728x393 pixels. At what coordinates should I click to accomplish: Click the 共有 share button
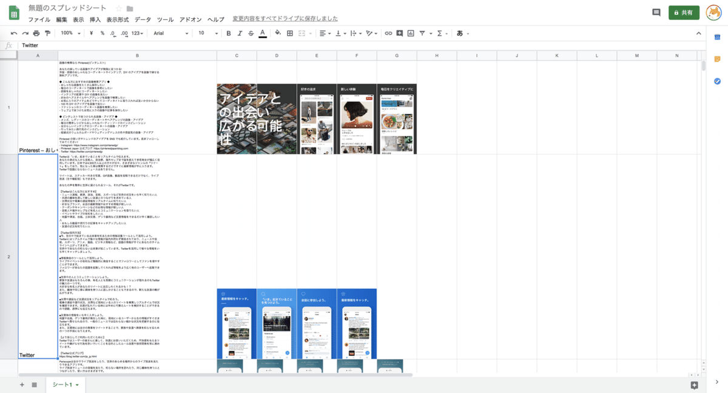click(684, 12)
